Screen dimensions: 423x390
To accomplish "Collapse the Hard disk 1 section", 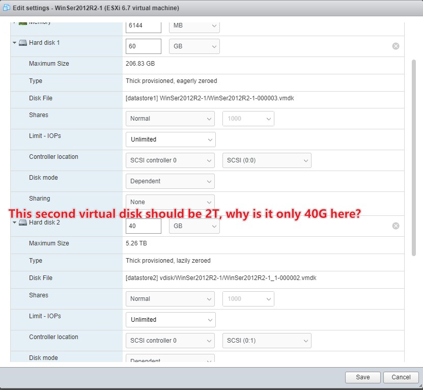I will click(14, 43).
